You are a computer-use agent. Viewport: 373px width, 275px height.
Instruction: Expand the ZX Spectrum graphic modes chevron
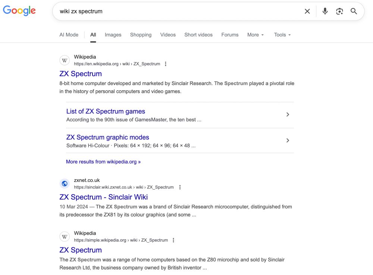(x=288, y=140)
